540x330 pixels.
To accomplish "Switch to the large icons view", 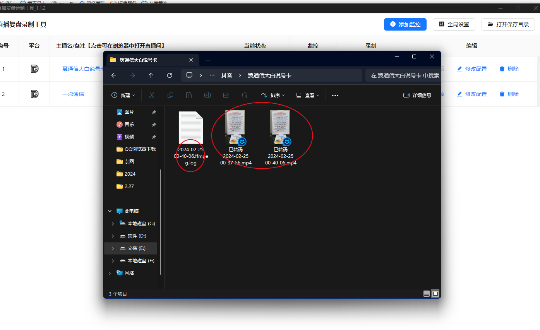I will tap(435, 294).
